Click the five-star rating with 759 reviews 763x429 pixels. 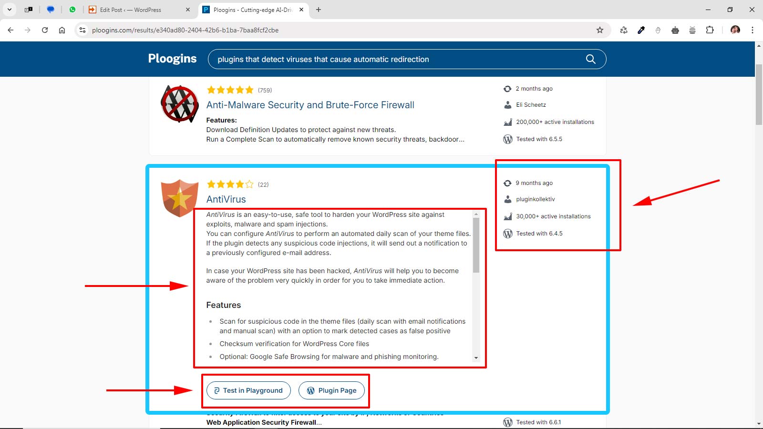tap(230, 90)
